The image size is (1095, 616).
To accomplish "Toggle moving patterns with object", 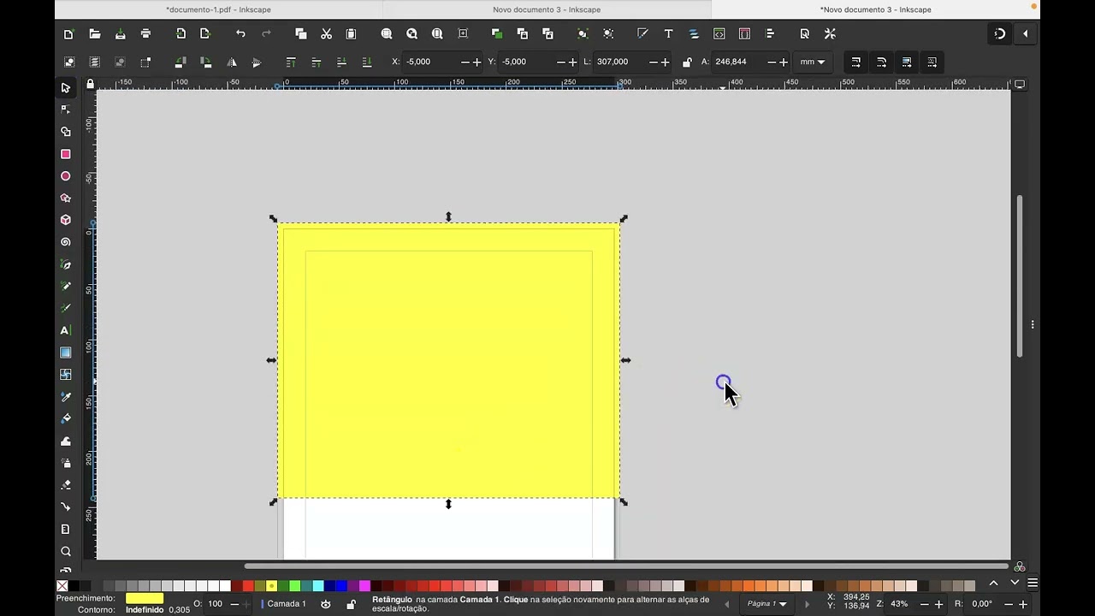I will click(932, 62).
